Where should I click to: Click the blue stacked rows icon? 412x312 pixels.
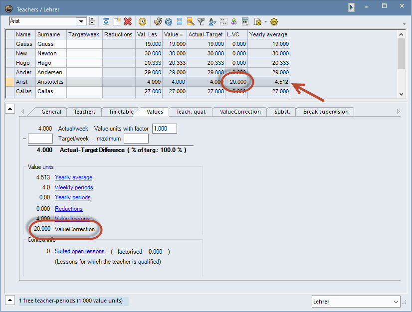tap(180, 21)
